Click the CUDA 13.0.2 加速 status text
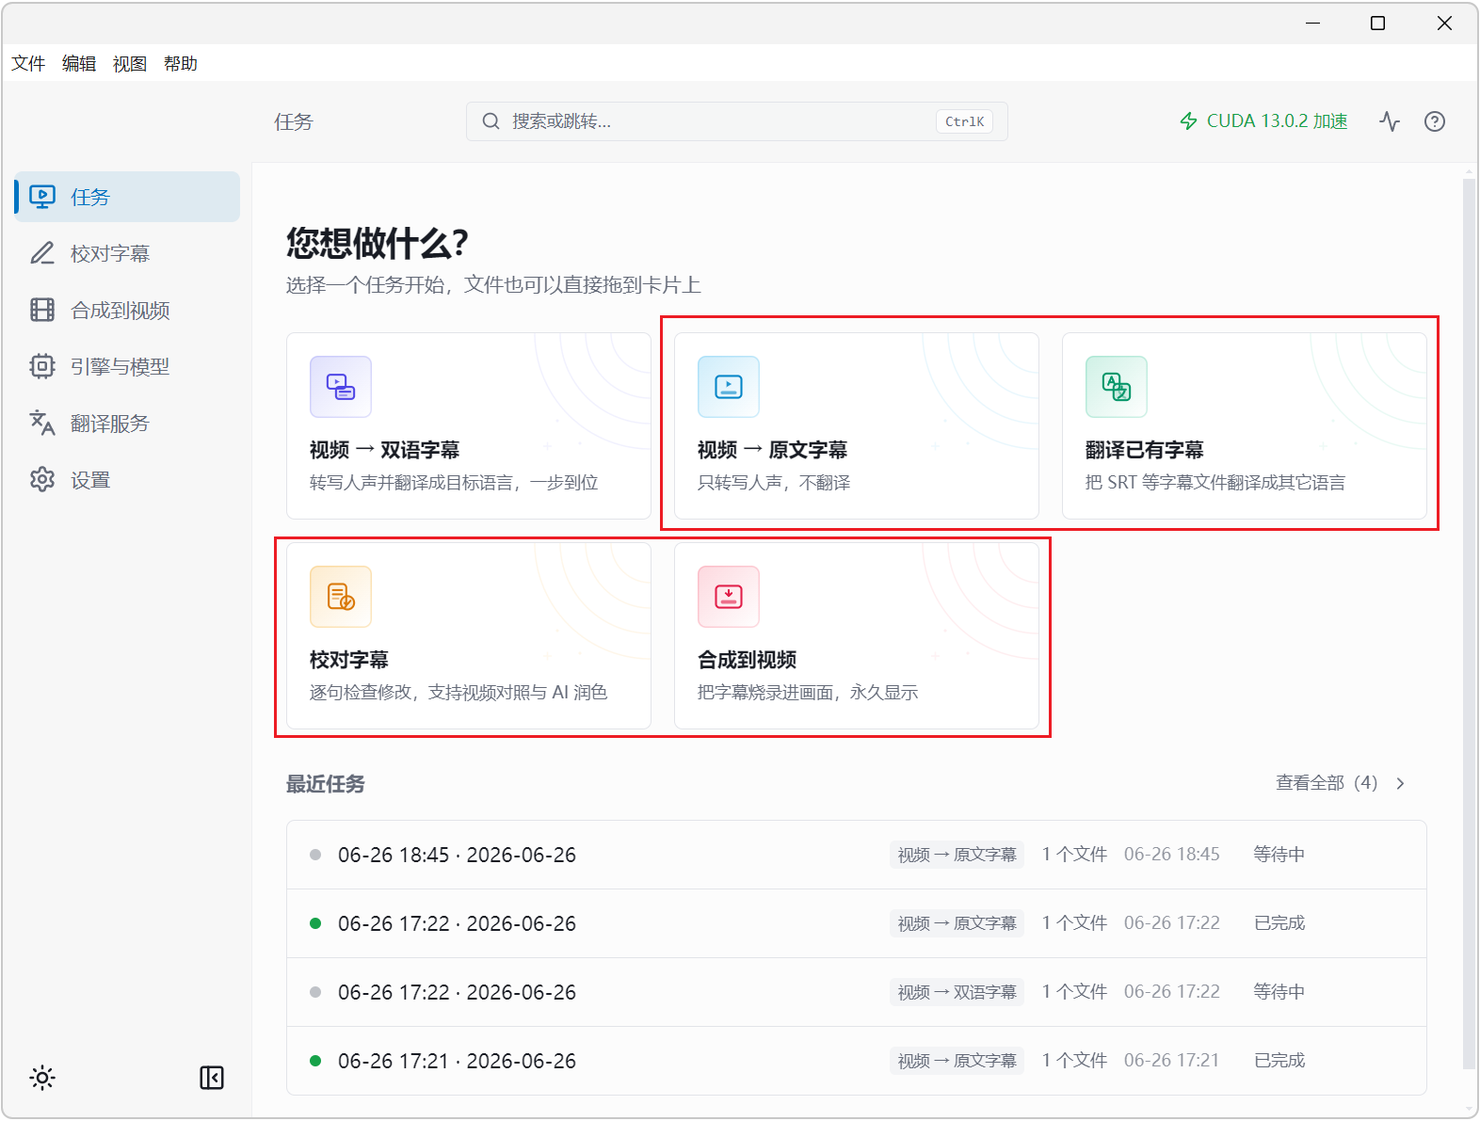This screenshot has height=1121, width=1480. click(1277, 121)
